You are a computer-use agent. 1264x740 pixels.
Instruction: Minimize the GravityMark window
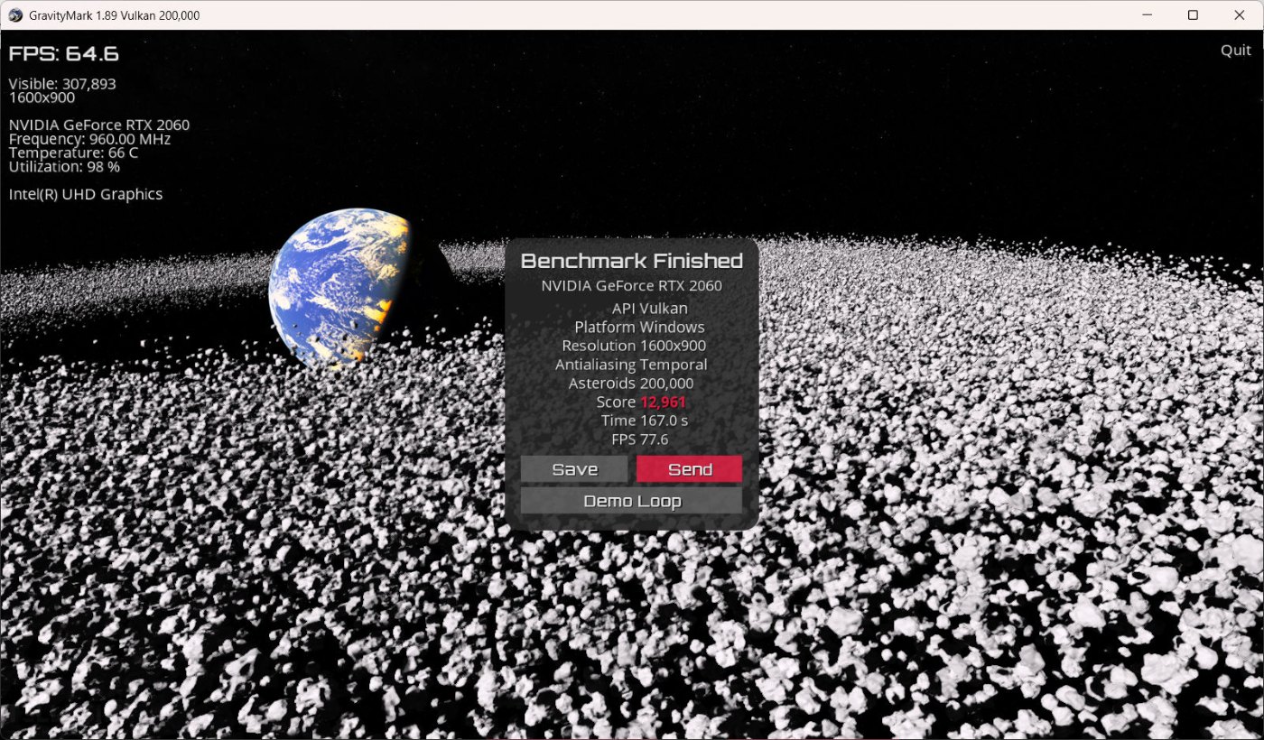(x=1148, y=15)
